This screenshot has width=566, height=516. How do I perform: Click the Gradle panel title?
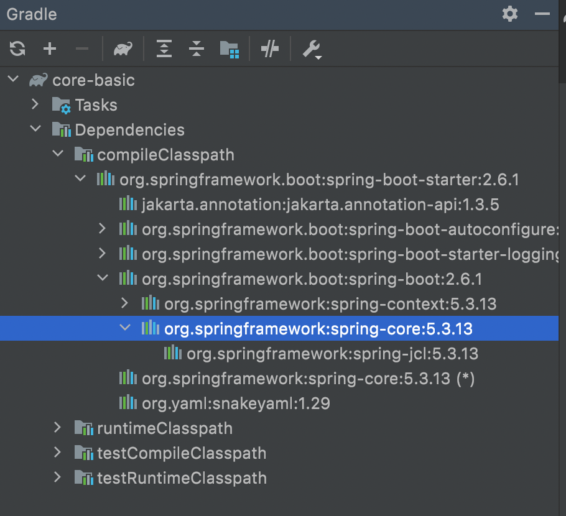32,14
